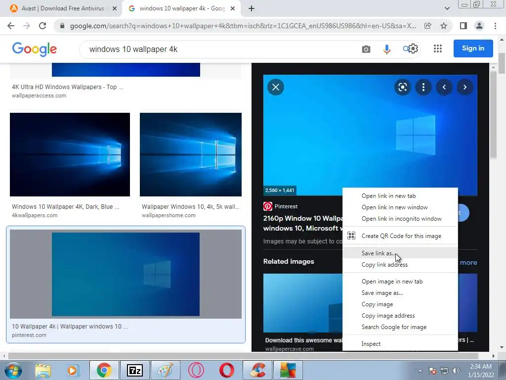Viewport: 506px width, 380px height.
Task: Open preview three-dot options menu
Action: (423, 87)
